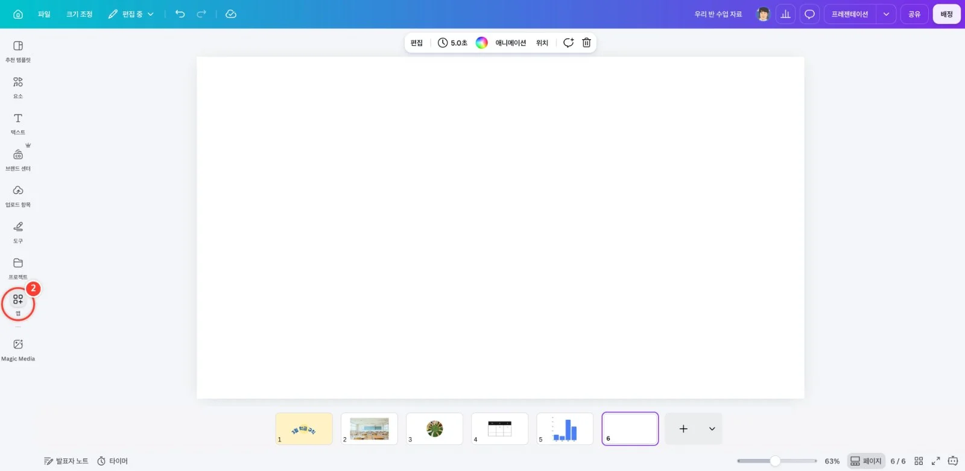965x471 pixels.
Task: Open the user profile avatar
Action: coord(764,14)
